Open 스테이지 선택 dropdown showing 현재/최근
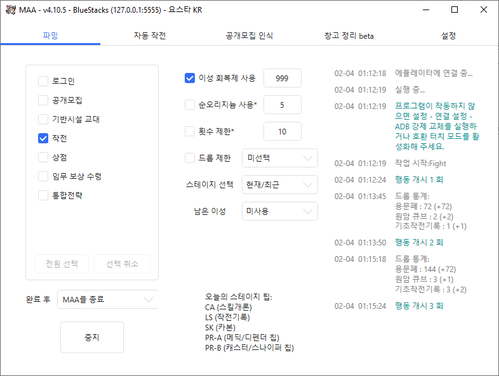The width and height of the screenshot is (499, 376). pos(280,185)
